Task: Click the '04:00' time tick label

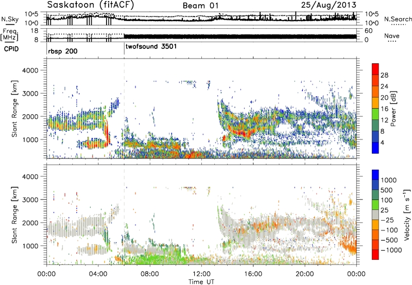Action: tap(98, 274)
